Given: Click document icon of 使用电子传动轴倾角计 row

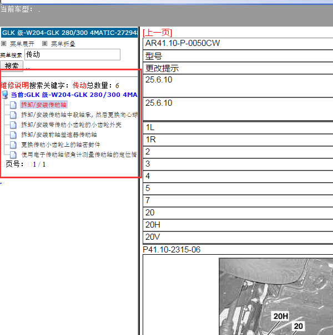Looking at the screenshot, I should pyautogui.click(x=13, y=154).
